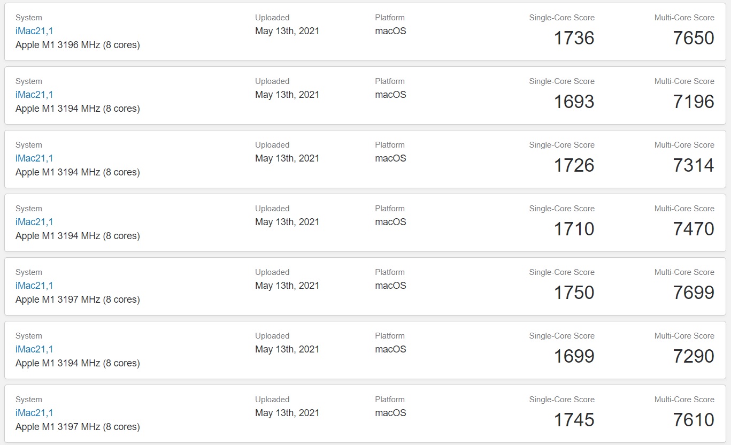Open the iMac21,1 link for the 1745 single-core result
The width and height of the screenshot is (731, 445).
34,413
